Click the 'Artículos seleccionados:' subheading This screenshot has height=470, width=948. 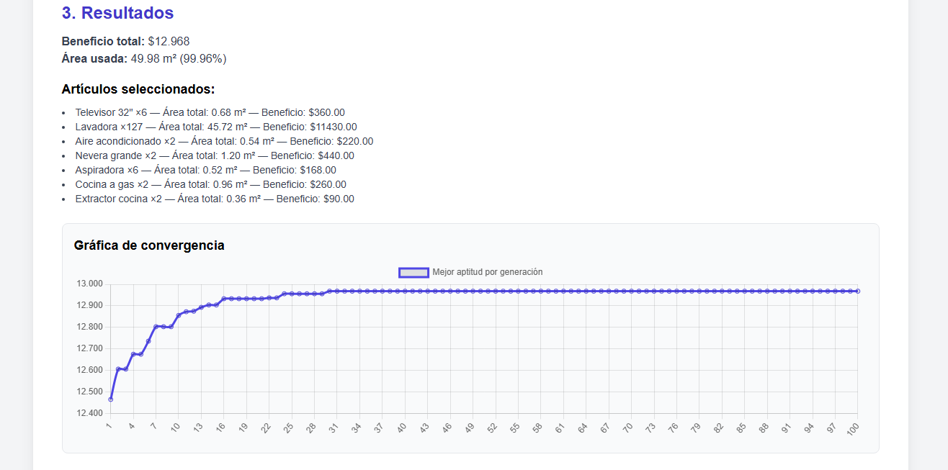pyautogui.click(x=138, y=89)
